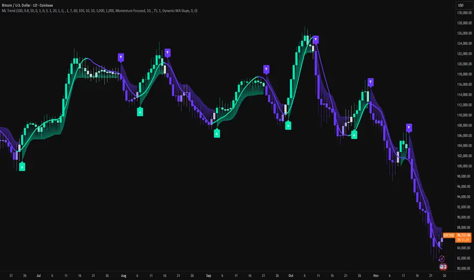Viewport: 474px width, 280px height.
Task: Click the purple sell arrow in late October
Action: (371, 81)
